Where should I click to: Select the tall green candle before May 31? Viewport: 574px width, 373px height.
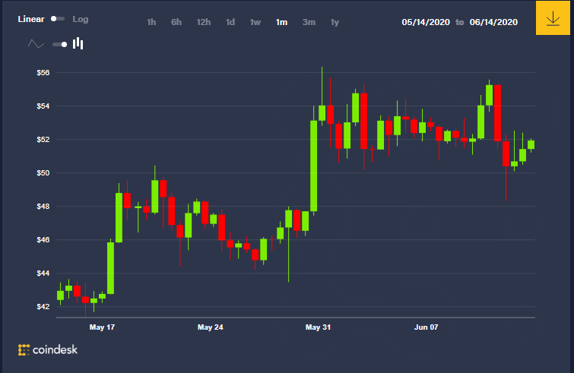314,166
